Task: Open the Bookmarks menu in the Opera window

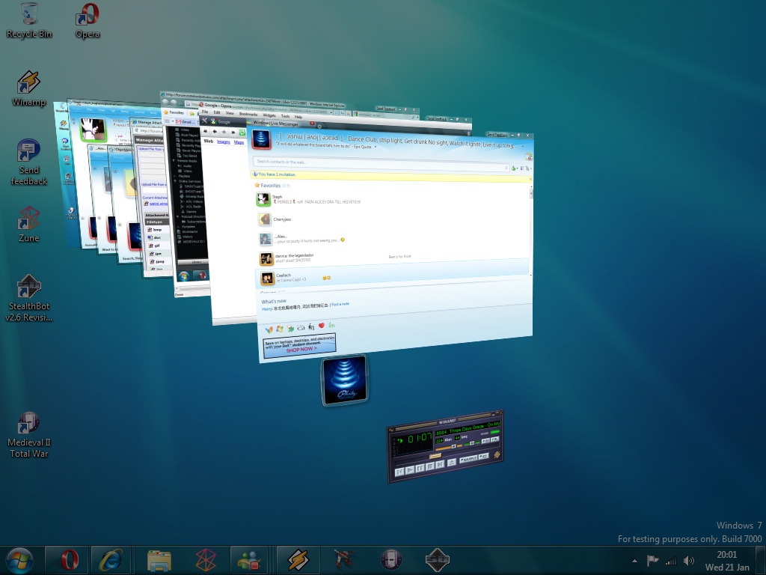Action: [248, 114]
